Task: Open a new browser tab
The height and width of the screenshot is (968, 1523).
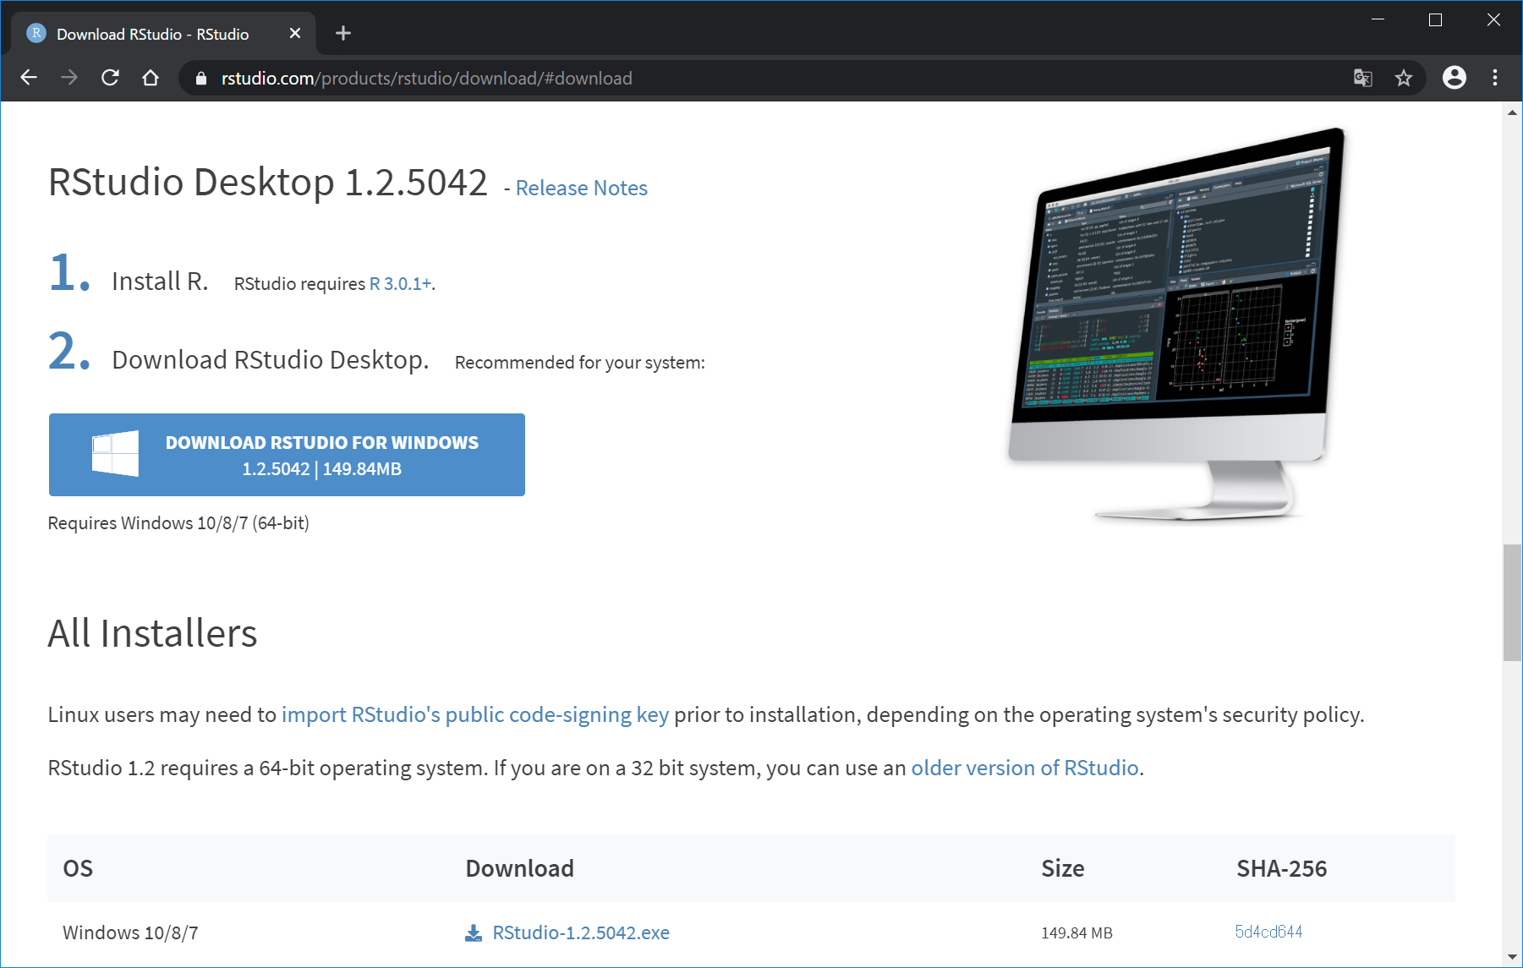Action: click(x=342, y=33)
